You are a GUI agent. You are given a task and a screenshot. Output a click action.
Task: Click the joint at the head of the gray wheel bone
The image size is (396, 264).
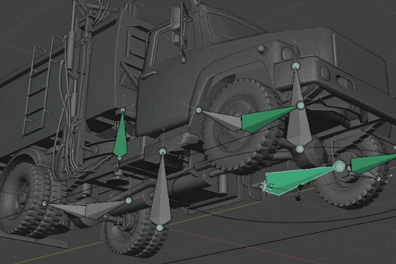(x=198, y=110)
